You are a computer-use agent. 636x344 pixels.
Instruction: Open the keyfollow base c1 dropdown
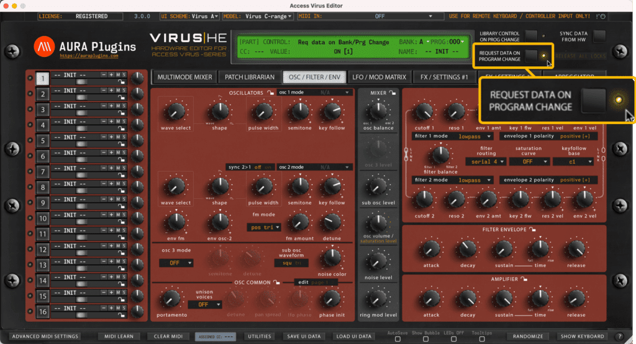[574, 162]
